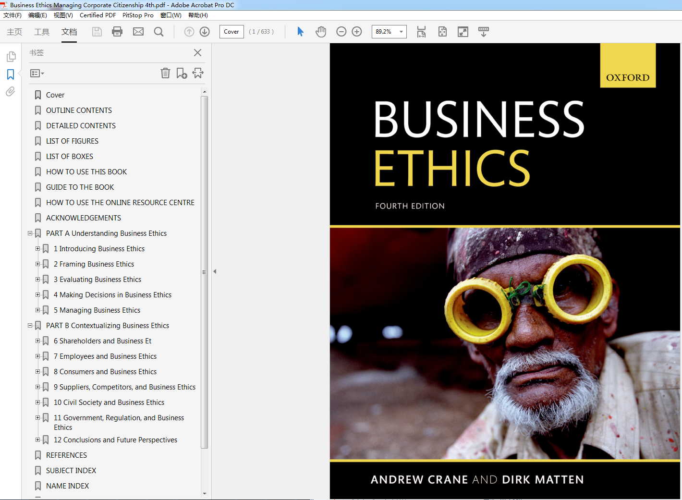Click fit width scrolling icon
682x500 pixels.
click(421, 32)
